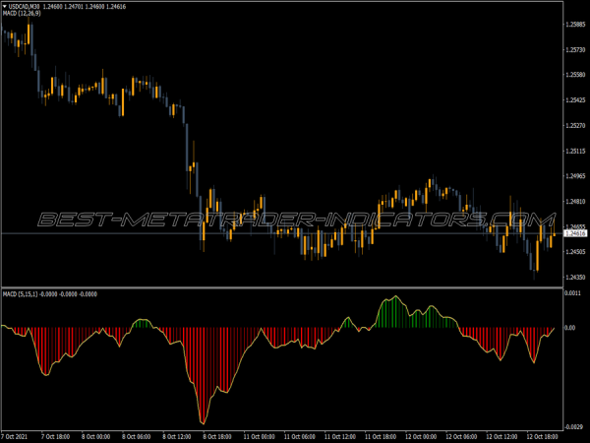This screenshot has width=590, height=443.
Task: Click the 11 Oct 00:00 time label
Action: (259, 436)
